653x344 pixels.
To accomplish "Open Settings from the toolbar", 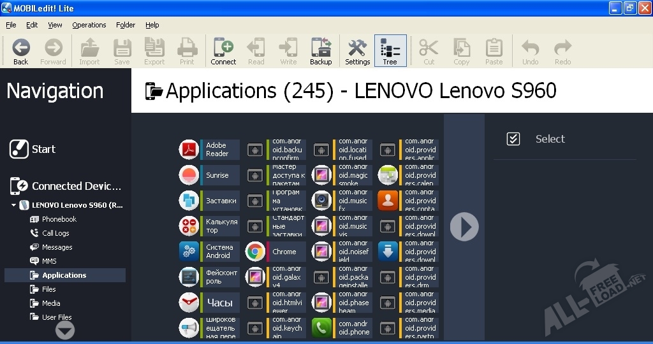I will point(357,51).
